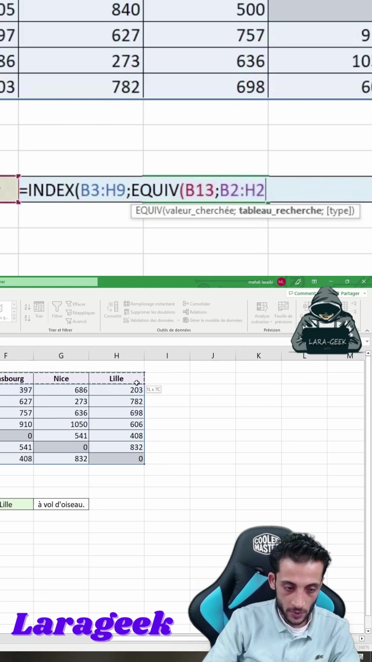The width and height of the screenshot is (372, 662).
Task: Click Gérer le modèle de données
Action: click(x=213, y=320)
